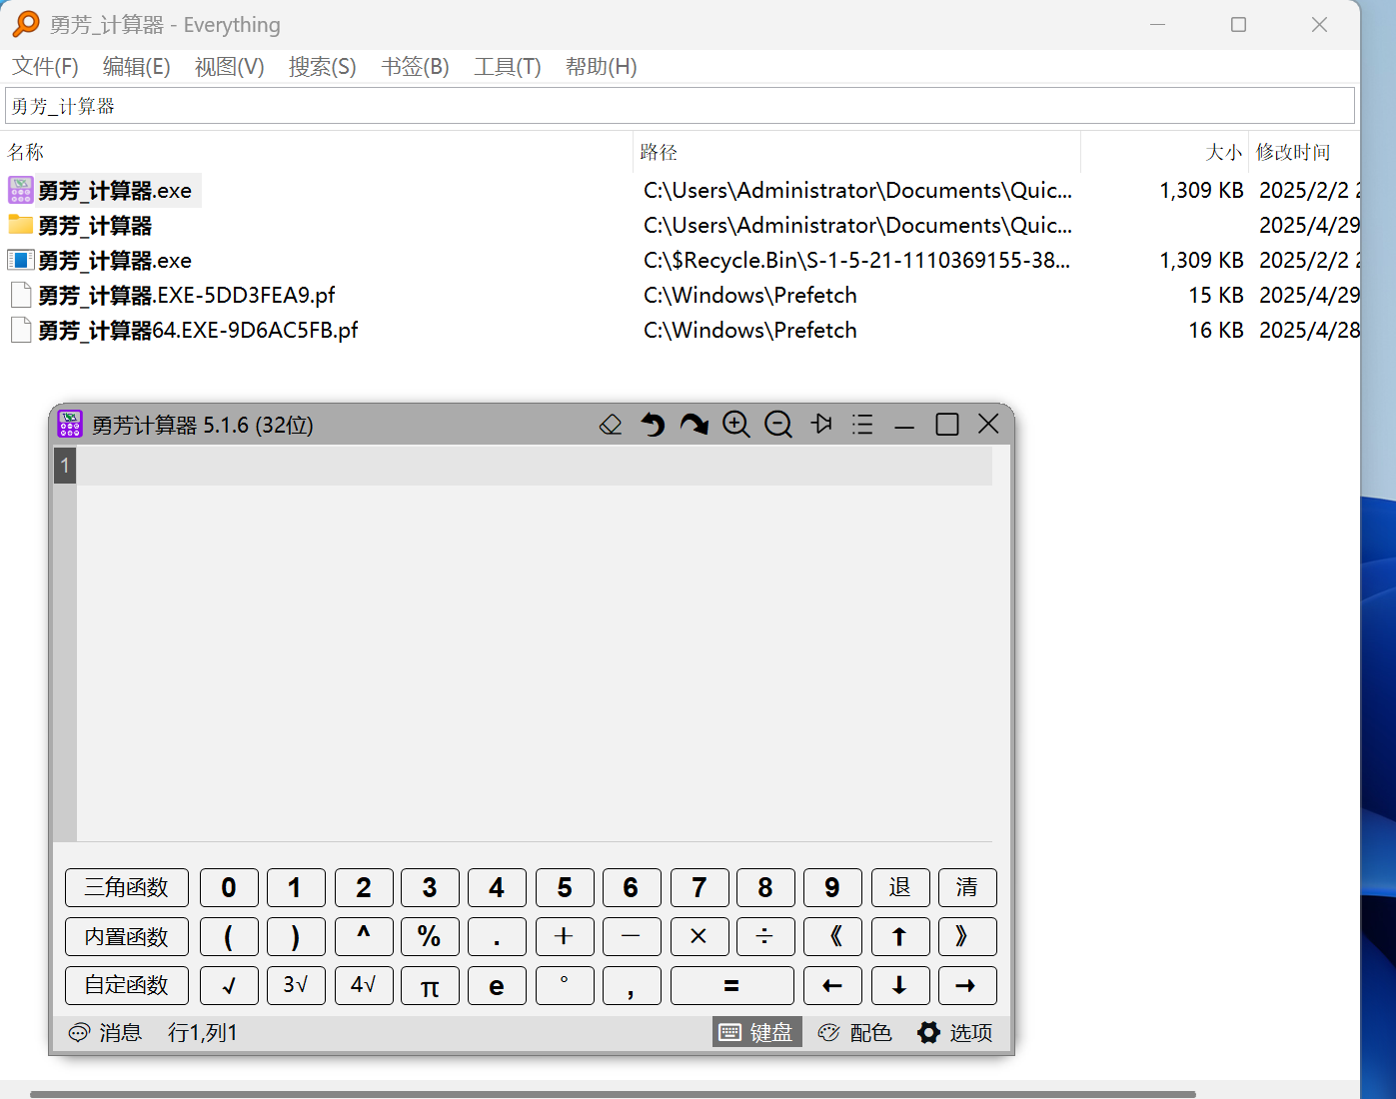The image size is (1396, 1099).
Task: Click the Everything horizontal scrollbar
Action: 613,1094
